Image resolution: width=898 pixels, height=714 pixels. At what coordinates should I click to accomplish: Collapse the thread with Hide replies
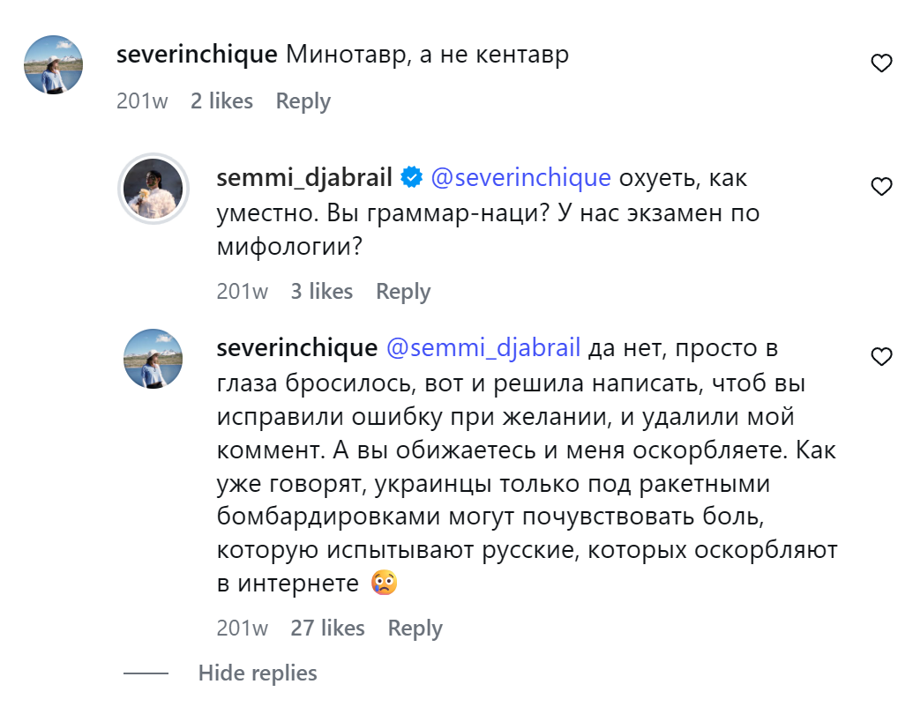258,673
